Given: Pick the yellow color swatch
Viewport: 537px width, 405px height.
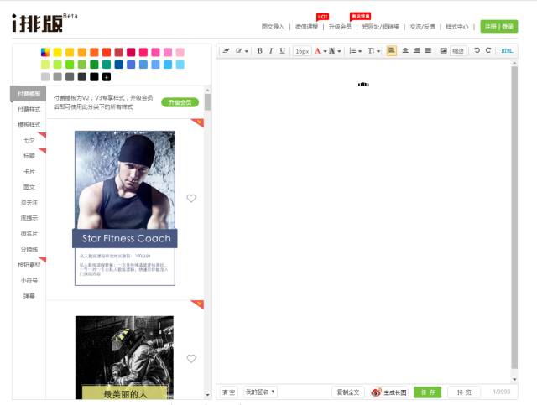Looking at the screenshot, I should click(x=58, y=52).
